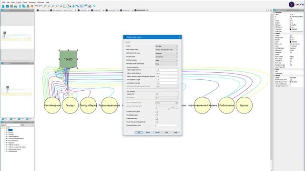The image size is (305, 171).
Task: Click the Undo arrow icon
Action: tap(36, 6)
